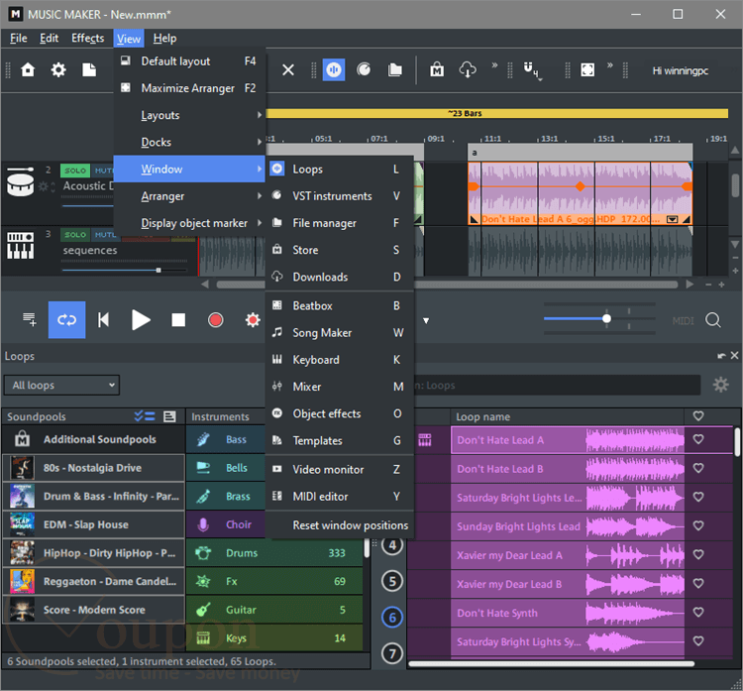Select Bass instrument category
The height and width of the screenshot is (691, 743).
226,439
